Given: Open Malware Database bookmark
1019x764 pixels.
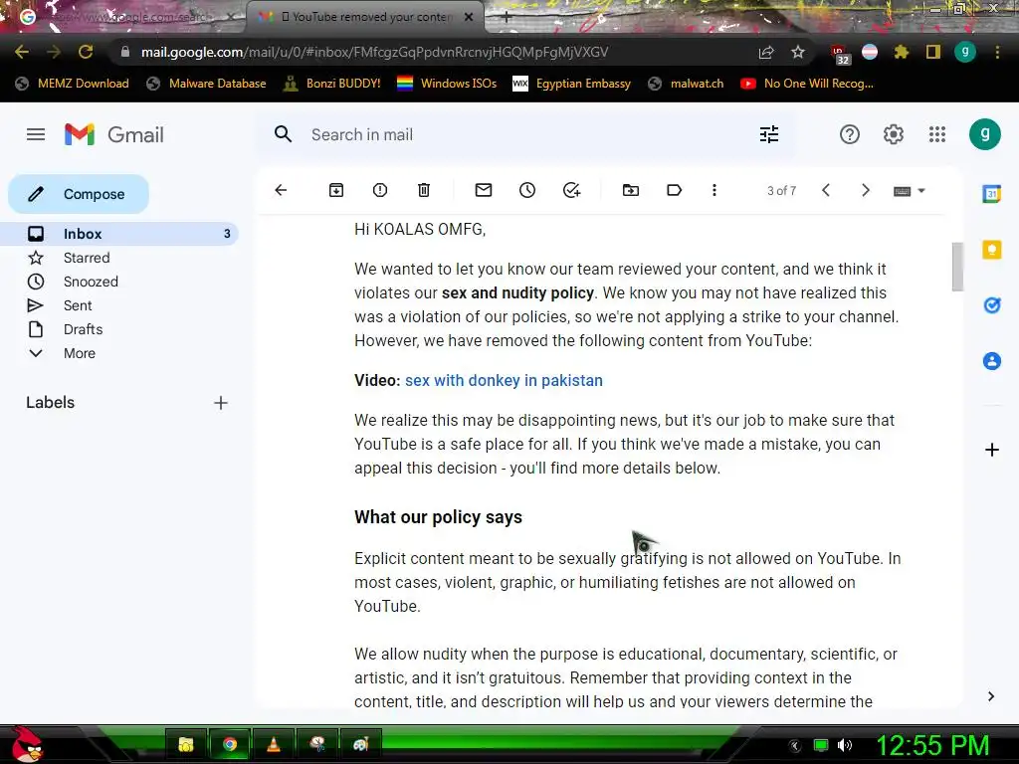Looking at the screenshot, I should (x=206, y=84).
